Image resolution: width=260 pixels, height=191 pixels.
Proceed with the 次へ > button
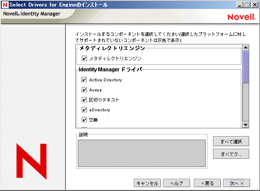pos(237,183)
